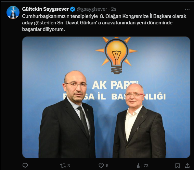The height and width of the screenshot is (170, 194).
Task: Click the retweet count number 3
Action: tap(69, 165)
